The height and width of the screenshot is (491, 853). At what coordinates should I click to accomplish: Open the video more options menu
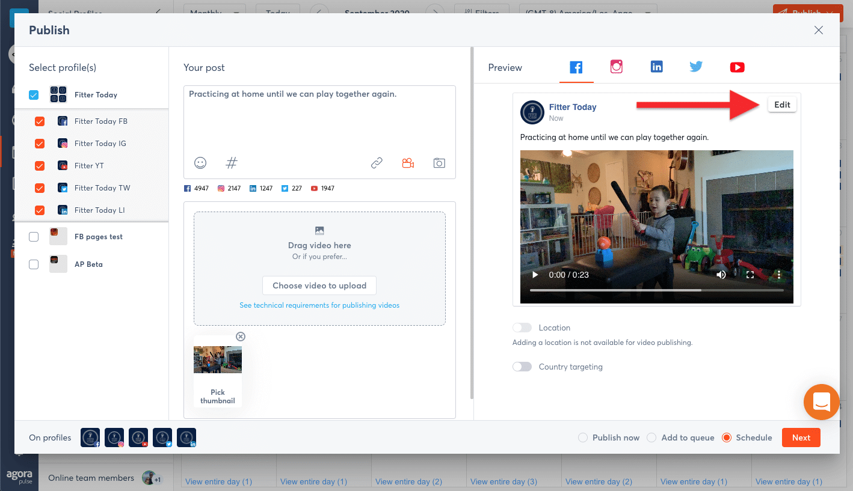coord(779,275)
